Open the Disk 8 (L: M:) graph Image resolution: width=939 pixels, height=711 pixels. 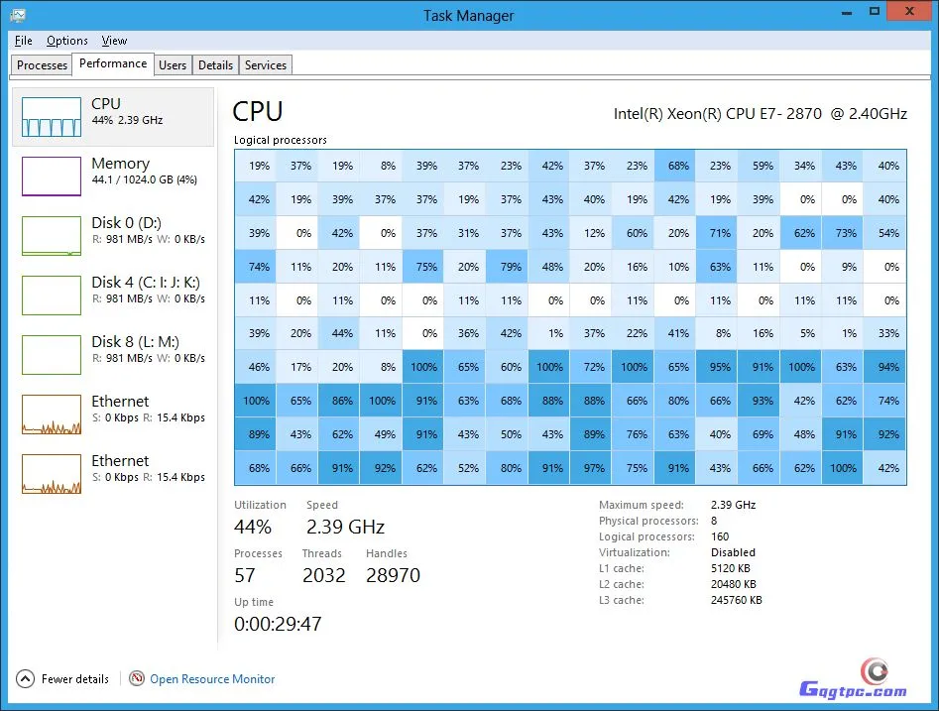(x=52, y=355)
